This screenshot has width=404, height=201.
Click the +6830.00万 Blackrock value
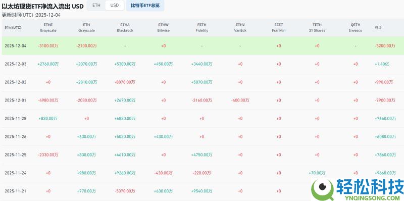point(125,119)
